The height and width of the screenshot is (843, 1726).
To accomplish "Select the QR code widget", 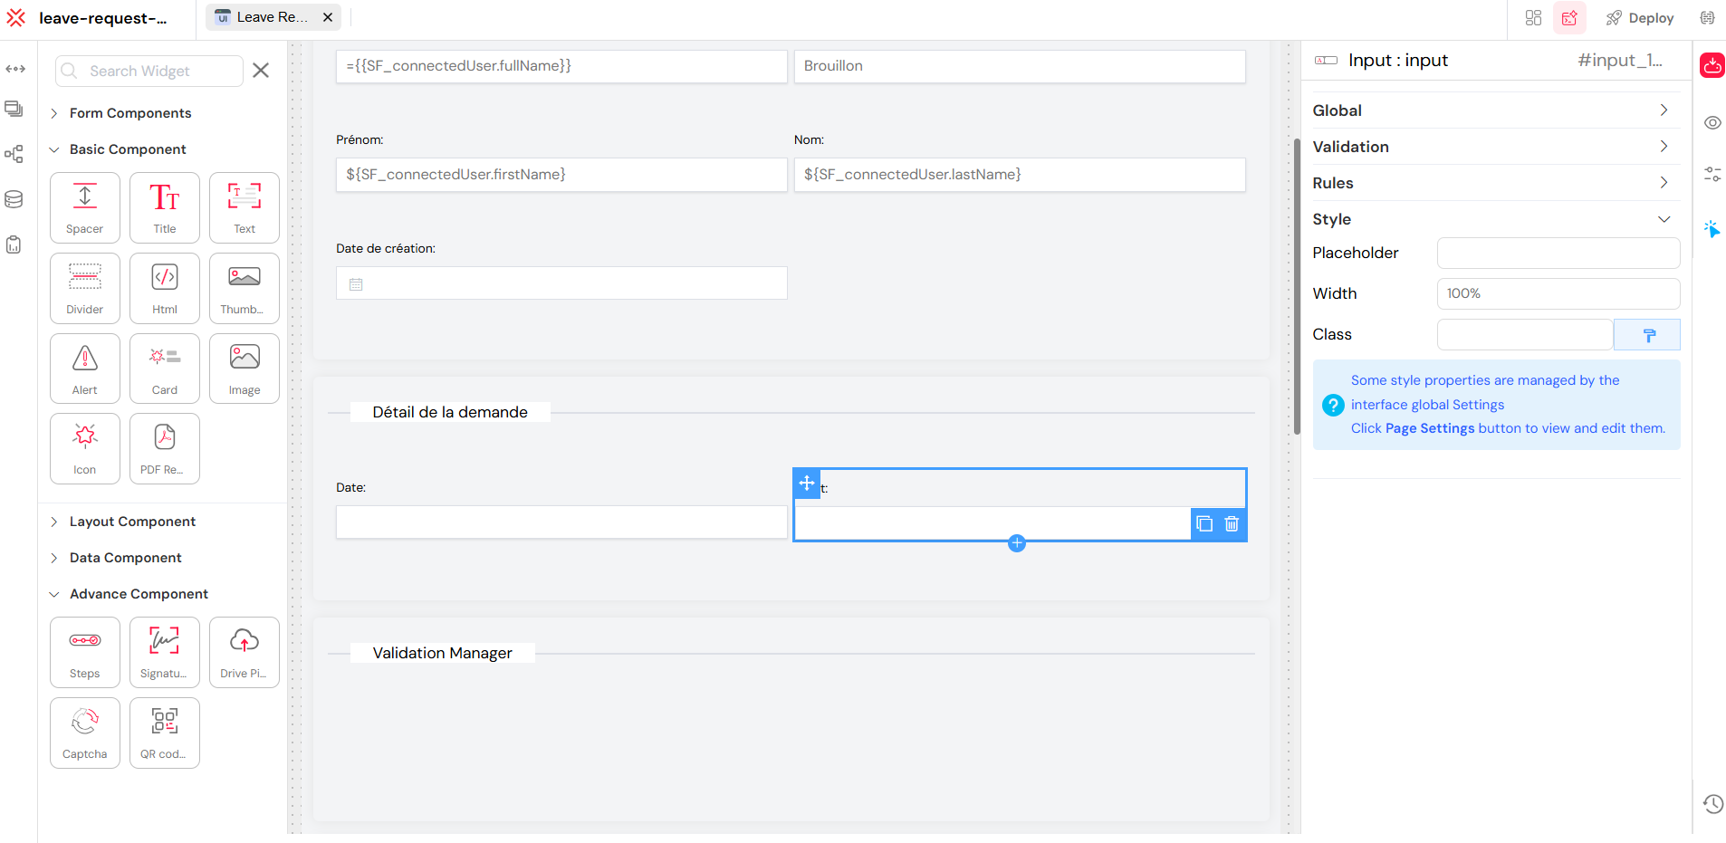I will 164,733.
